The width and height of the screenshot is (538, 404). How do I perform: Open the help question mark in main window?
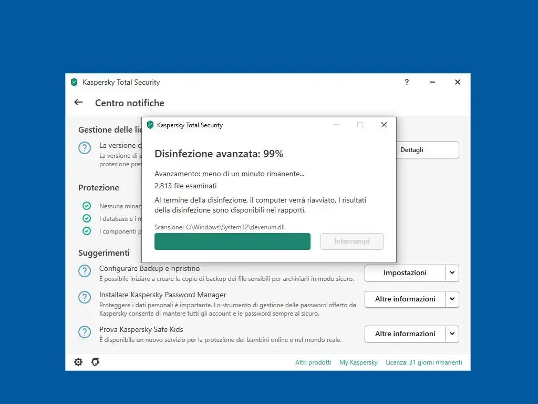point(407,82)
